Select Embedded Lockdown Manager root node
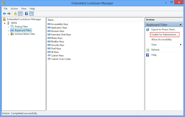Image resolution: width=185 pixels, height=117 pixels. 24,19
